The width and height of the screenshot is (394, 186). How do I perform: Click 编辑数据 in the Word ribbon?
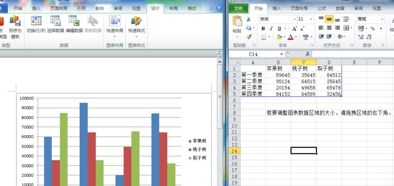74,24
